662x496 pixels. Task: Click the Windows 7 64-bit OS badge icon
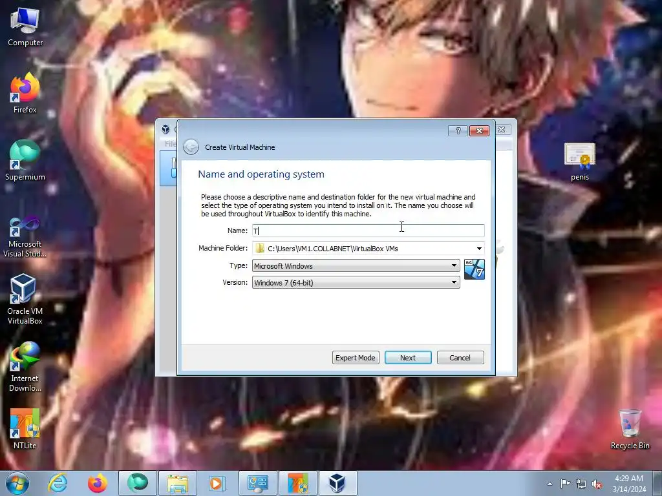pyautogui.click(x=474, y=269)
